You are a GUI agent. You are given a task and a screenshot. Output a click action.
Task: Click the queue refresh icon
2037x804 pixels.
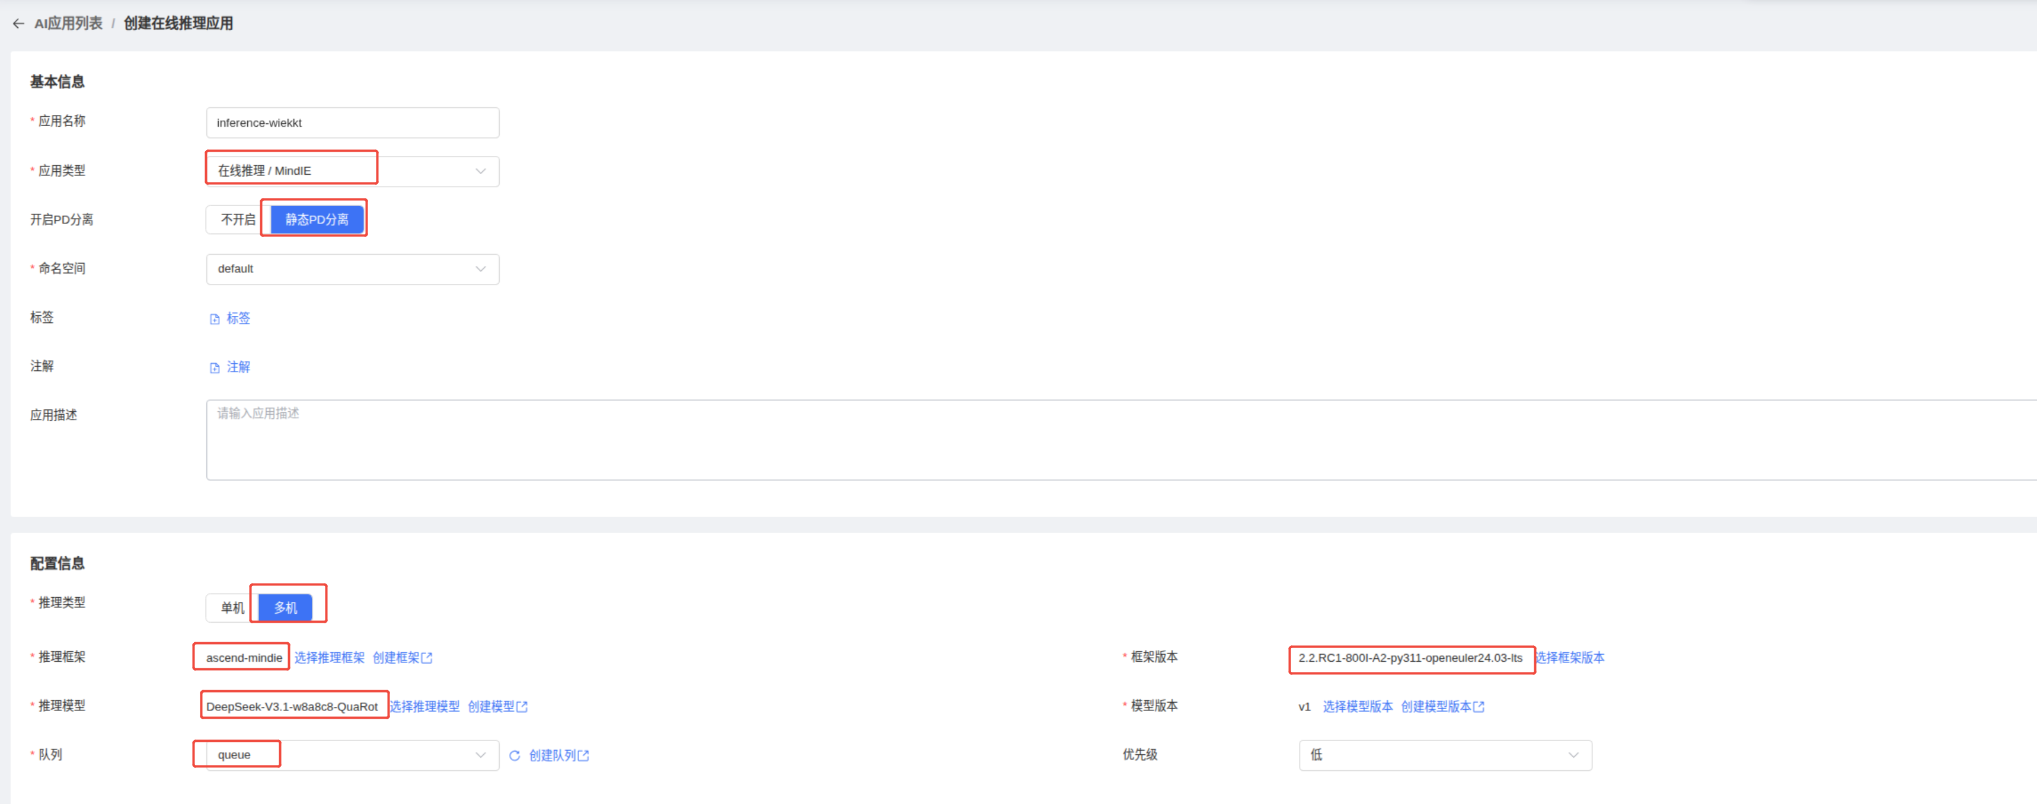(x=515, y=756)
